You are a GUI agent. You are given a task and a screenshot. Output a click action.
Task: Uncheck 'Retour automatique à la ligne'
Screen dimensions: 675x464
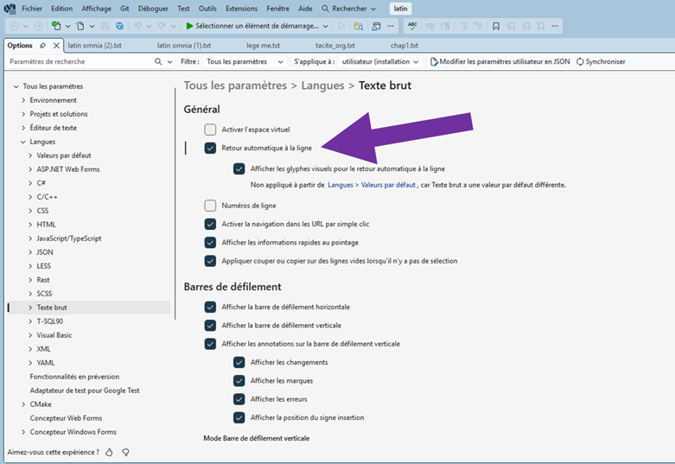pos(210,148)
